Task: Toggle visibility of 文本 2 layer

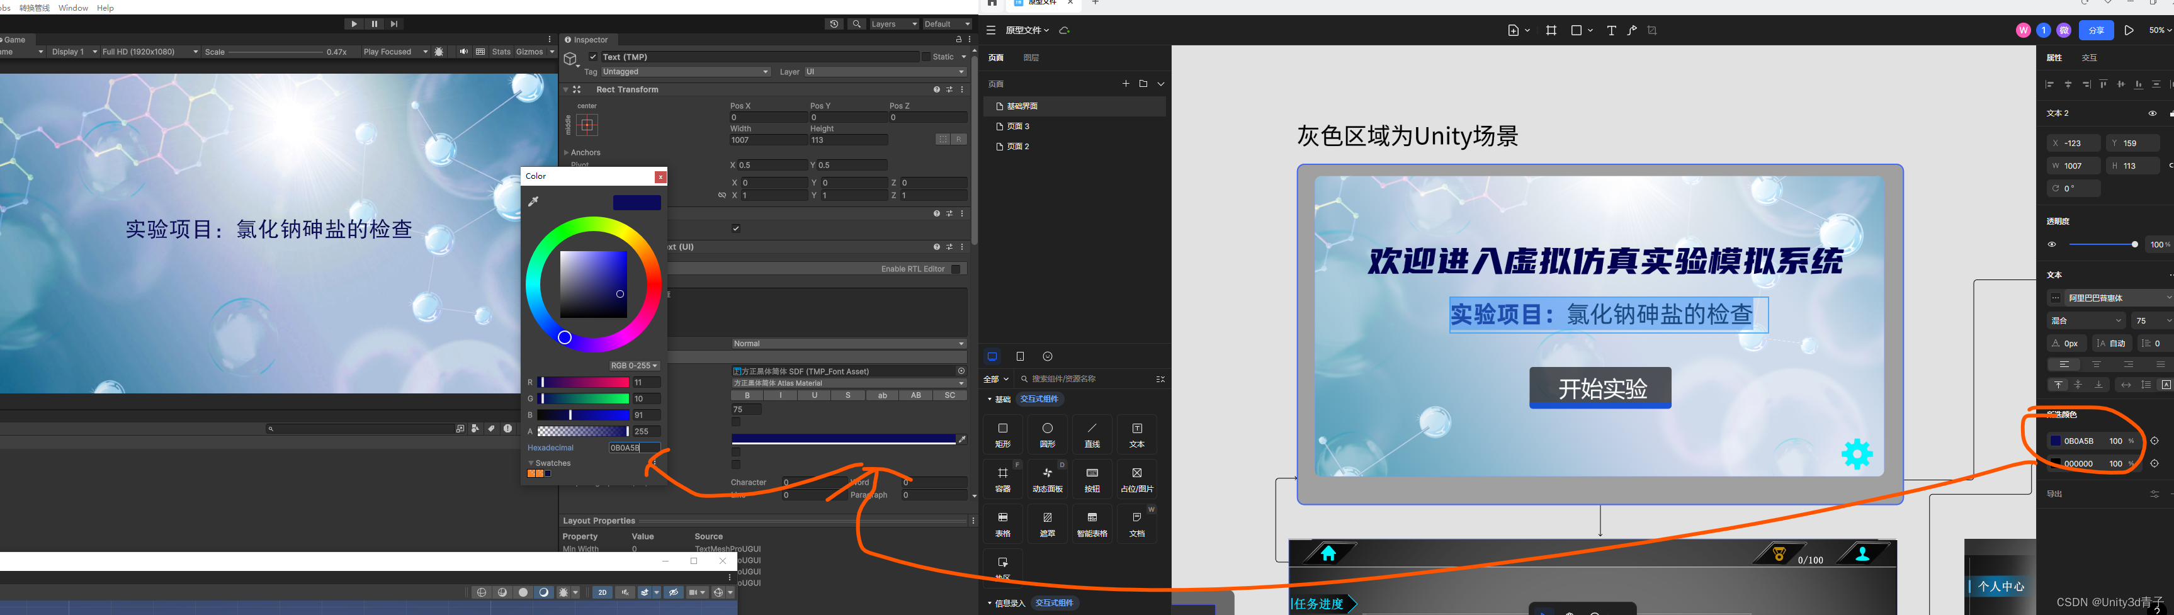Action: pos(2152,112)
